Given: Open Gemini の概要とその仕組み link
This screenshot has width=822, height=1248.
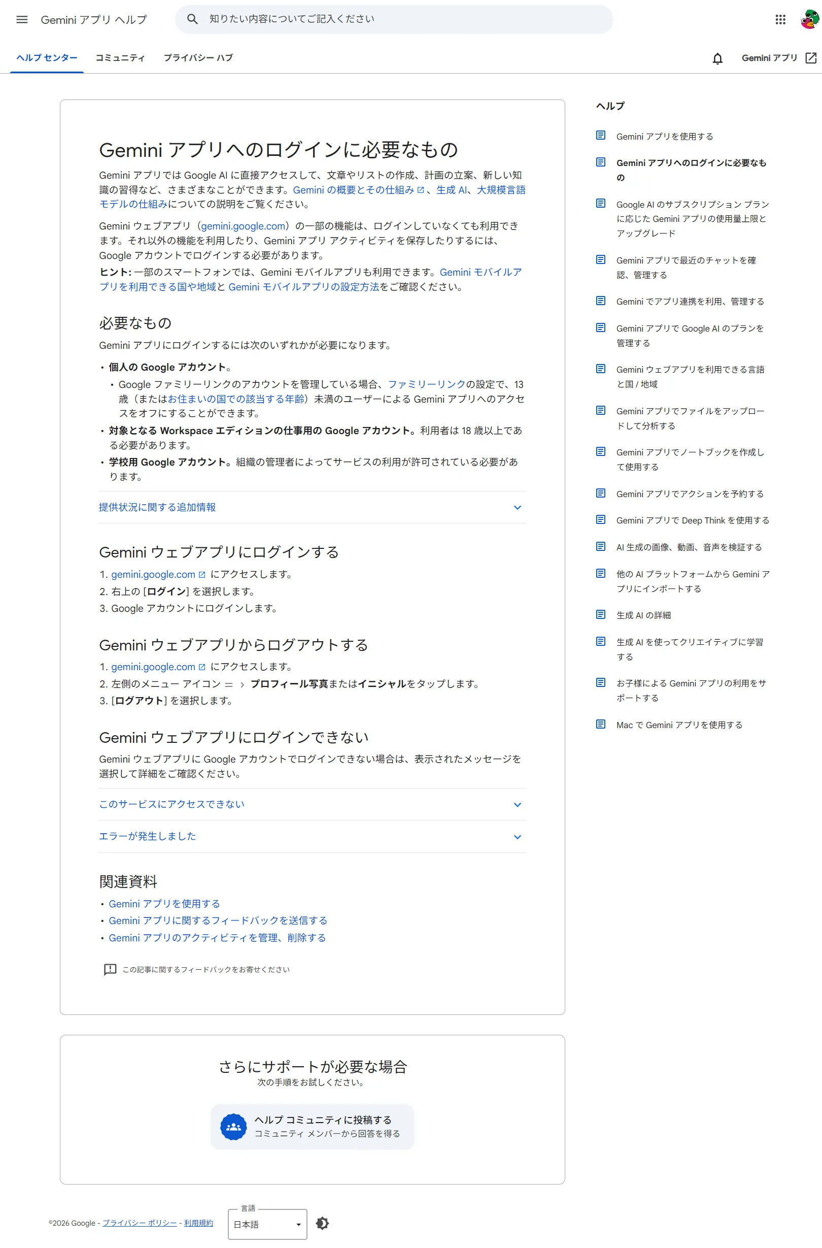Looking at the screenshot, I should tap(358, 190).
